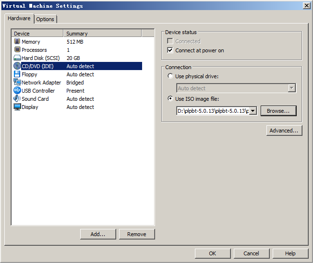Select the CD/DVD disc icon
Viewport: 313px width, 263px height.
(x=17, y=66)
